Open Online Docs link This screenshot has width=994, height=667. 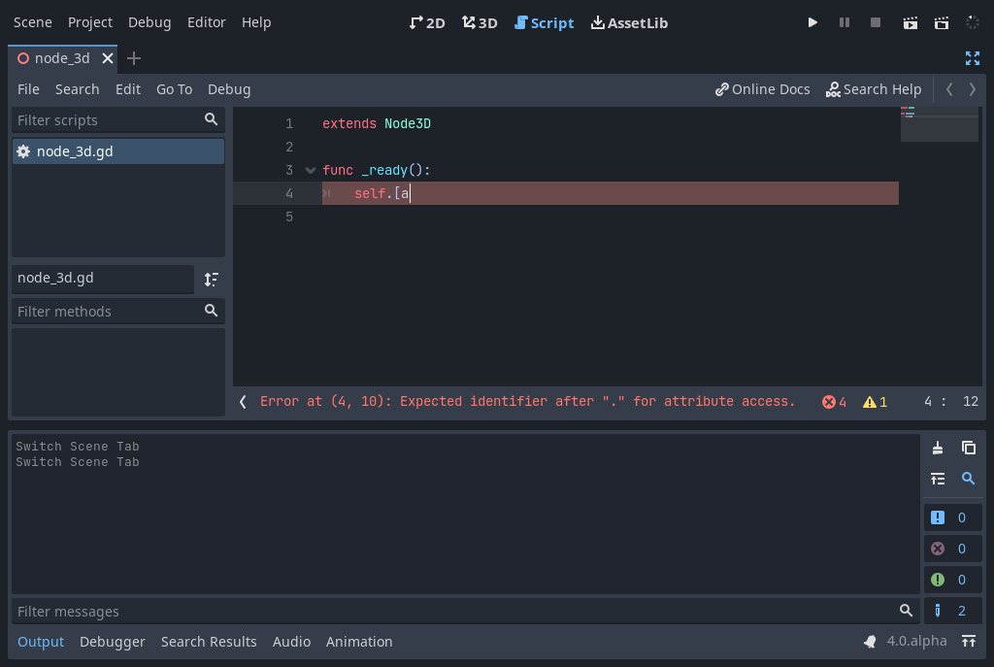[x=763, y=89]
